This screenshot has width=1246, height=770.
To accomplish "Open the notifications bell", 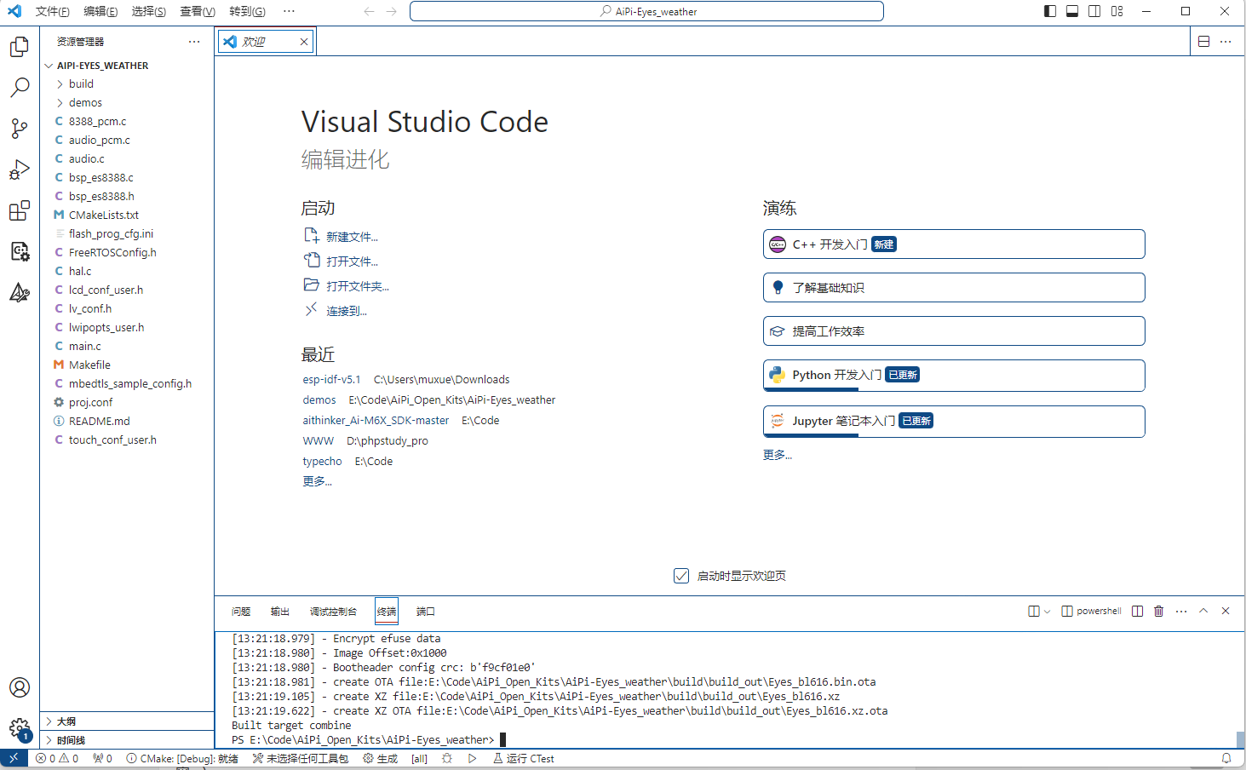I will [x=1226, y=758].
